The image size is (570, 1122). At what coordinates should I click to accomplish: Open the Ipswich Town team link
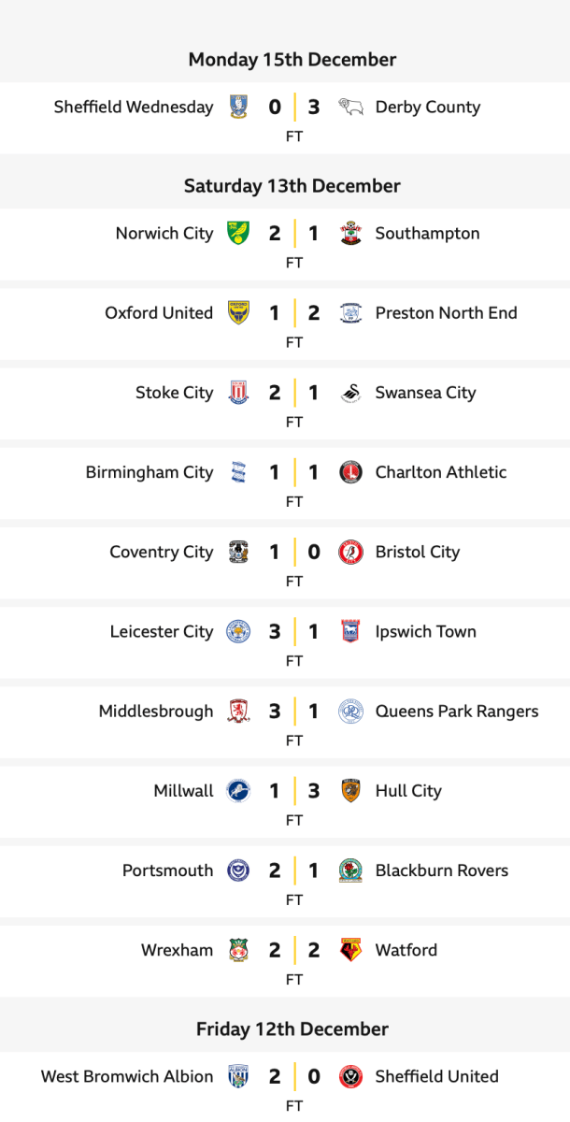pos(425,631)
